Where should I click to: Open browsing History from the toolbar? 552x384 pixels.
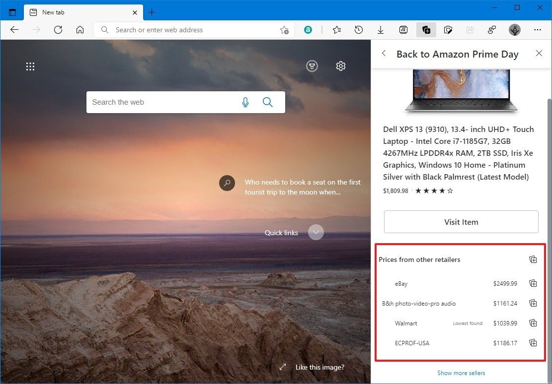(x=359, y=30)
